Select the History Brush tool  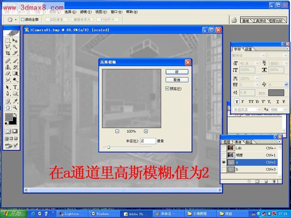click(15, 67)
